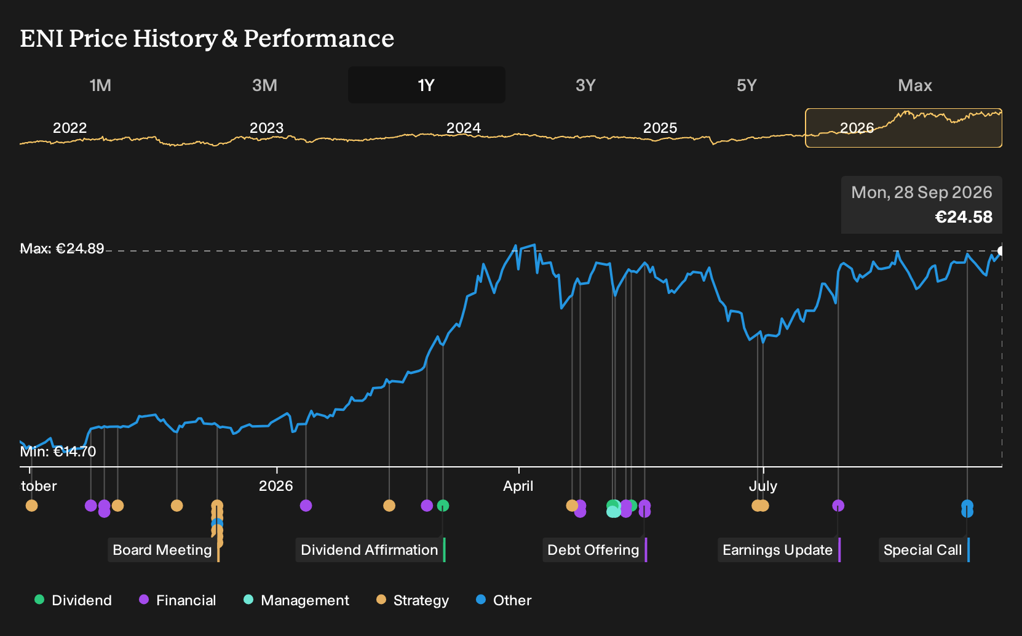Switch to the 3Y time range
Viewport: 1022px width, 636px height.
click(x=585, y=85)
